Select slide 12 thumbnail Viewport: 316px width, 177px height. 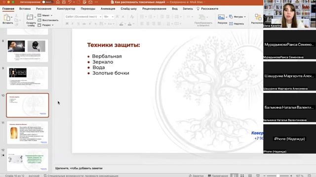click(x=28, y=160)
